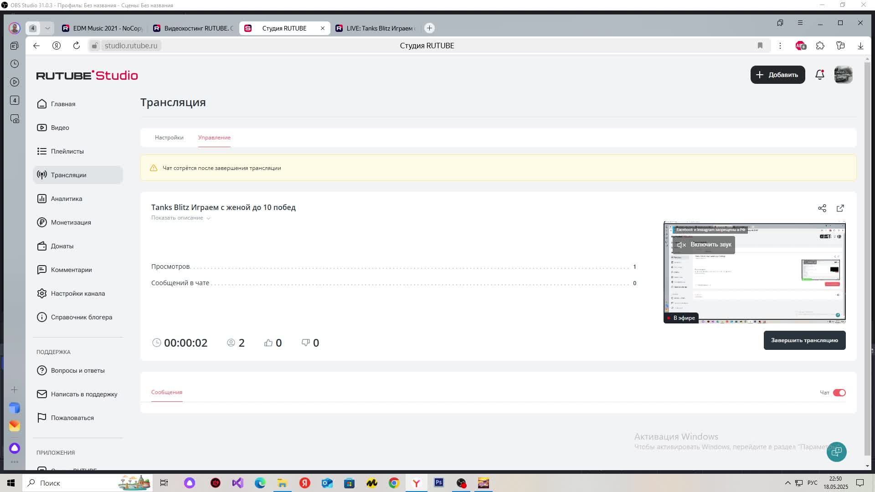Viewport: 875px width, 492px height.
Task: Switch to LIVE: Tanks Blitz browser tab
Action: [x=376, y=28]
